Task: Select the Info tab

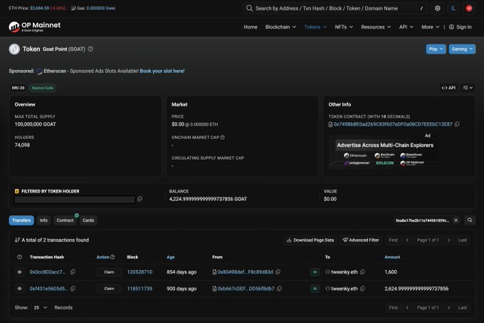Action: [x=43, y=220]
